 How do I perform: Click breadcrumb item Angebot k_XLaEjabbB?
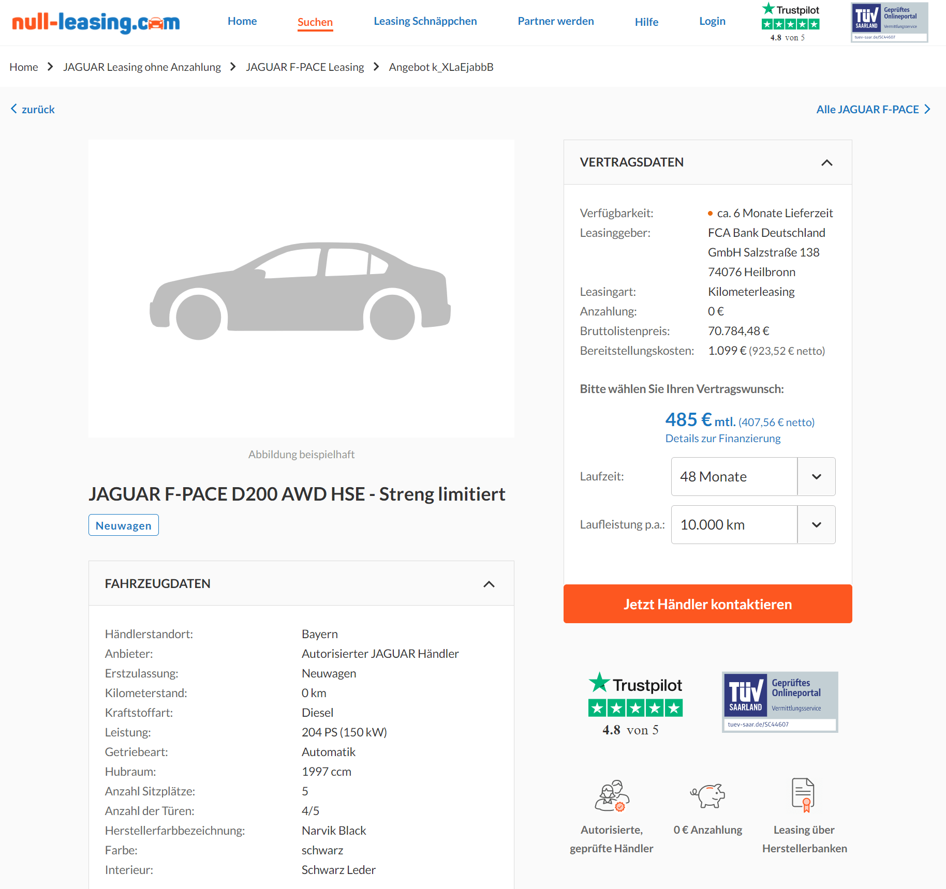tap(441, 67)
